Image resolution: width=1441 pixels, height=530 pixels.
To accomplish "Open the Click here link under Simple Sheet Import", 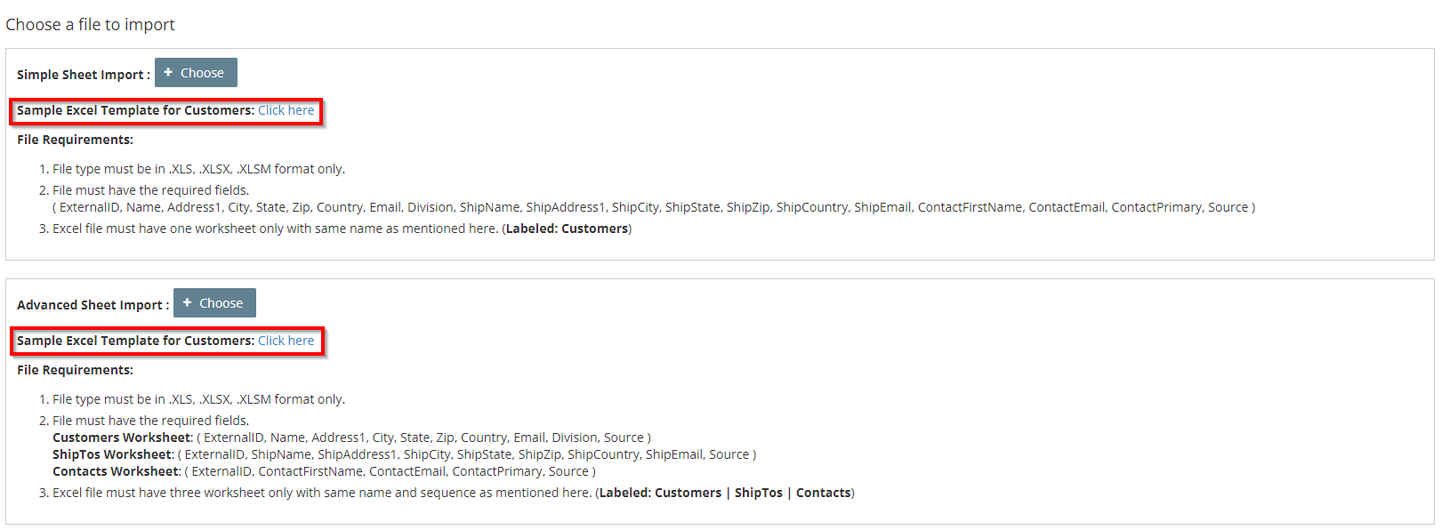I will [286, 110].
